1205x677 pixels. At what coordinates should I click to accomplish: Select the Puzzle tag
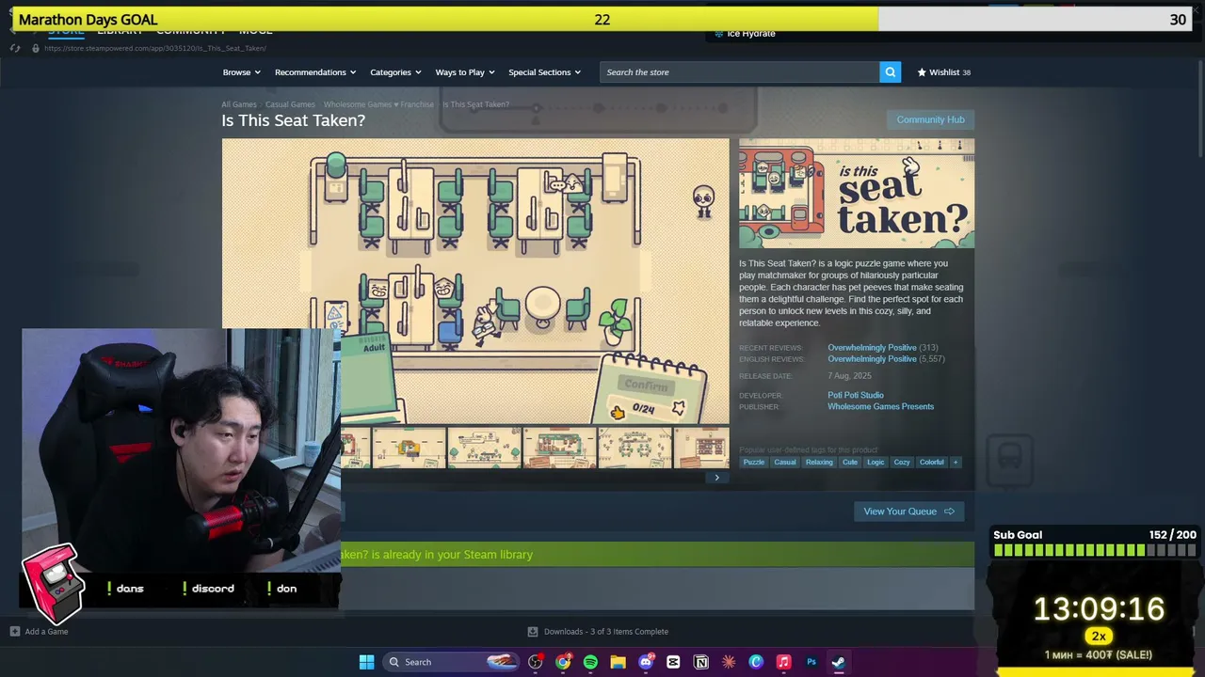[754, 462]
